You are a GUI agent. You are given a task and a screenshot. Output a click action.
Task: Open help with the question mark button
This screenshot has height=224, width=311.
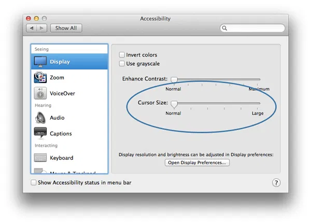[x=276, y=183]
